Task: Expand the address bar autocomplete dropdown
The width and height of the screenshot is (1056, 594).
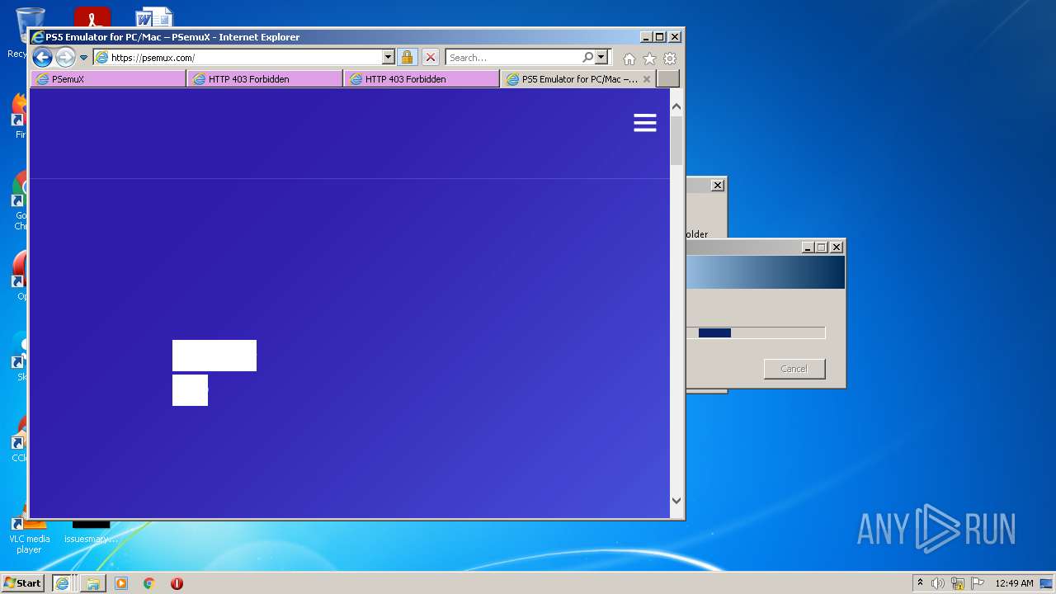Action: point(389,58)
